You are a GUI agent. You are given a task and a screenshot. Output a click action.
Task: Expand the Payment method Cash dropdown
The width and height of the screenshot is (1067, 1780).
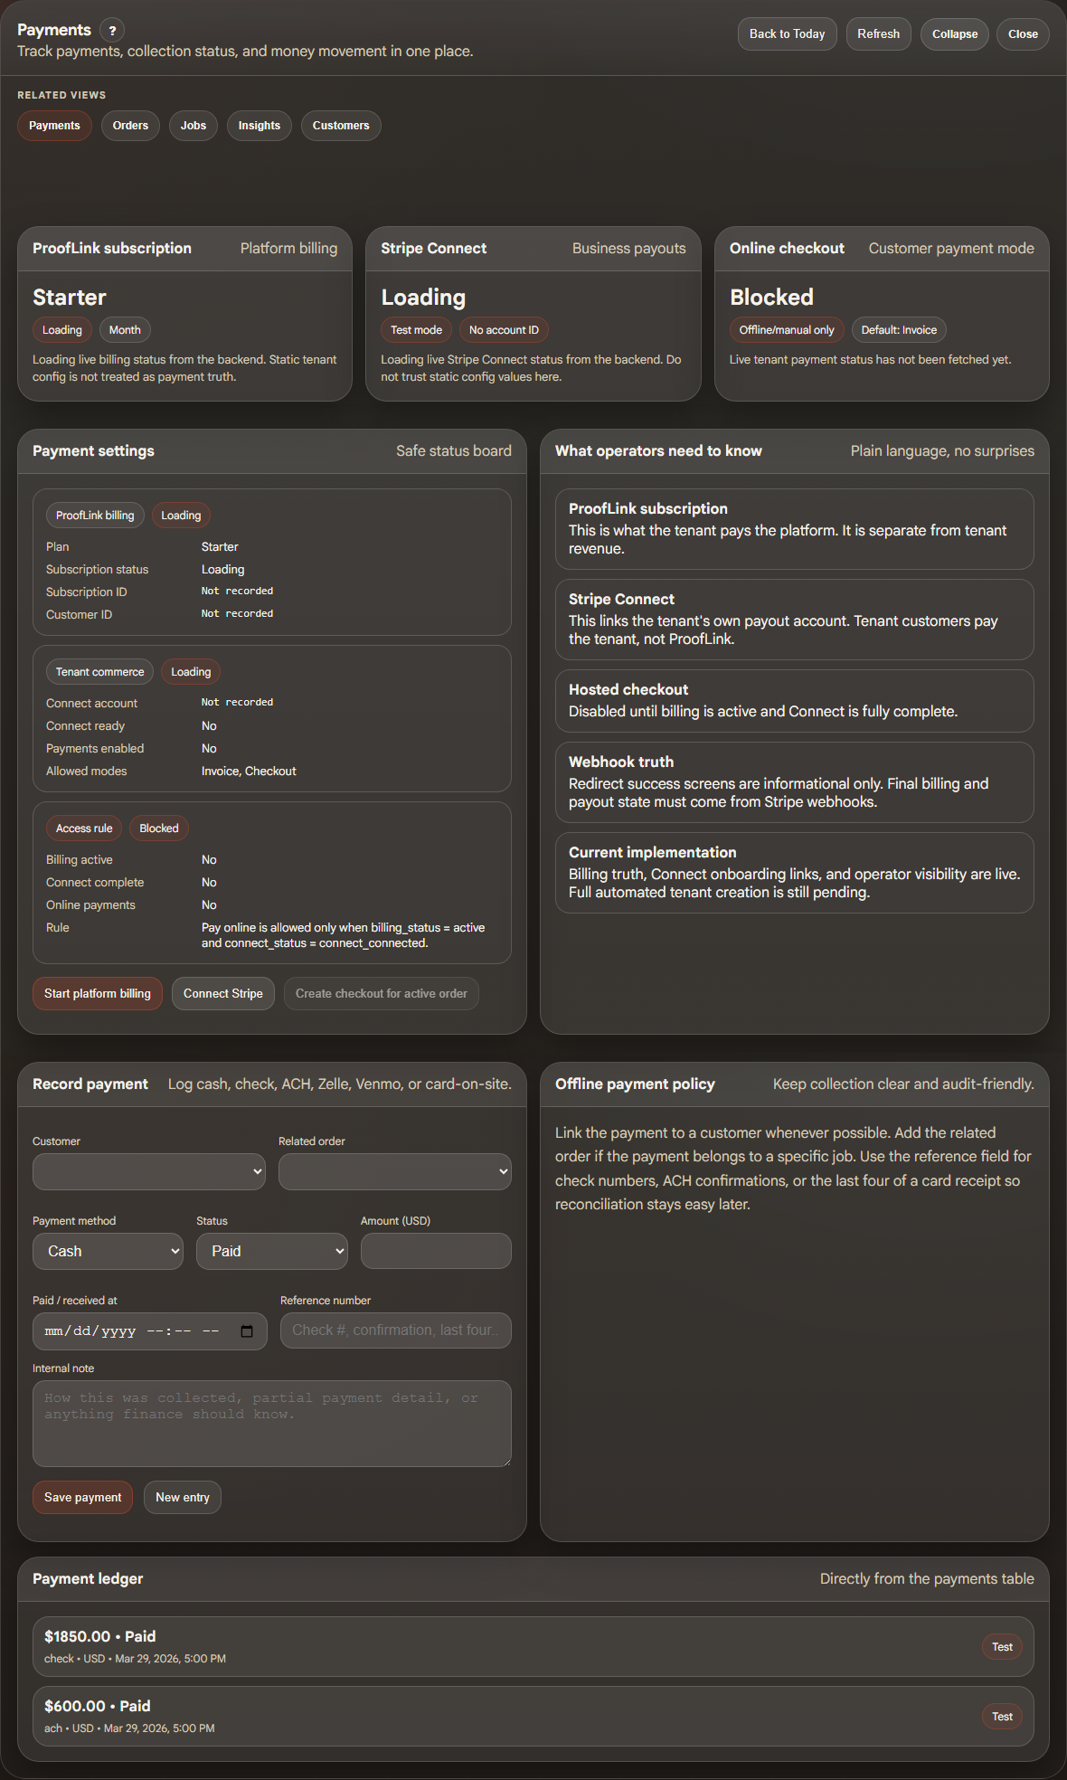[109, 1252]
